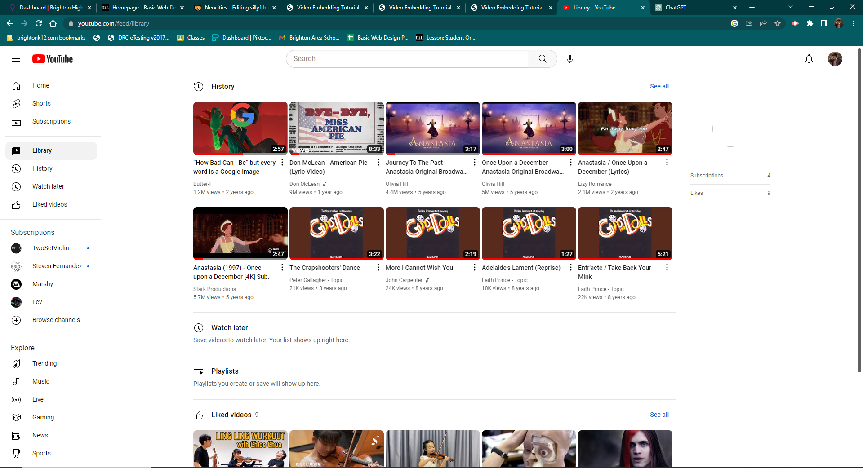
Task: Open Watch later in the sidebar
Action: coord(51,186)
